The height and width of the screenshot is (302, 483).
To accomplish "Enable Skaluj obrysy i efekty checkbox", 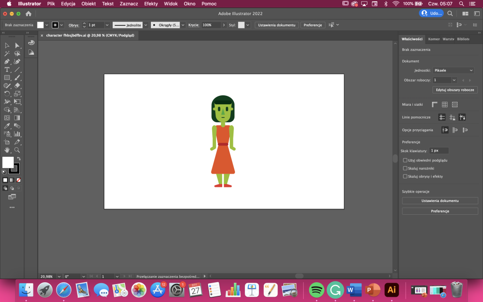I will click(x=405, y=176).
